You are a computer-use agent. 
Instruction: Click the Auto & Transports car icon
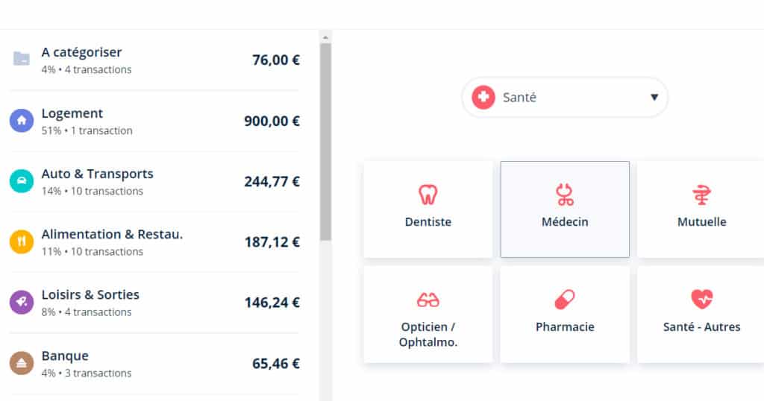22,181
